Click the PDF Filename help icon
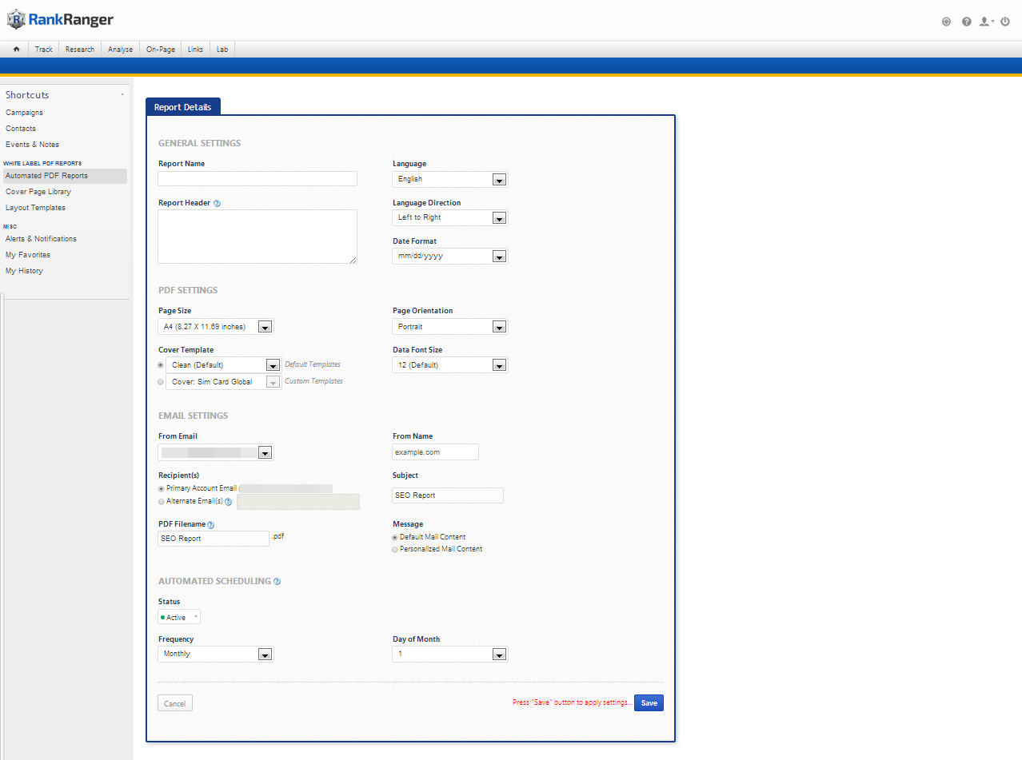Image resolution: width=1022 pixels, height=760 pixels. click(211, 525)
